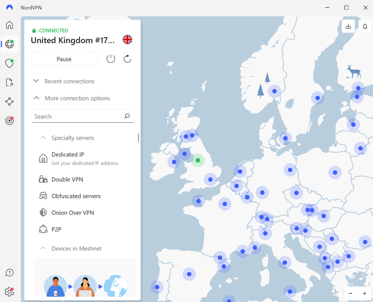Click 'Get your dedicated IP address.' text
Screen dimensions: 373x302
pos(85,163)
